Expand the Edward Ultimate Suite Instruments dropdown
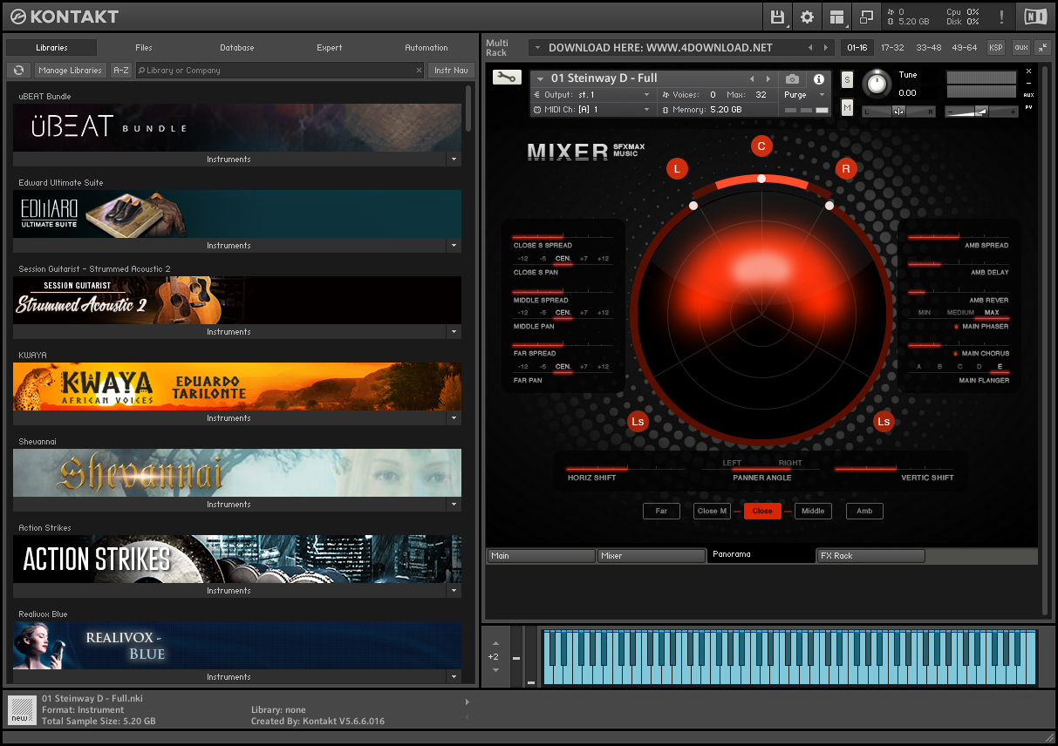Image resolution: width=1058 pixels, height=746 pixels. pyautogui.click(x=454, y=246)
